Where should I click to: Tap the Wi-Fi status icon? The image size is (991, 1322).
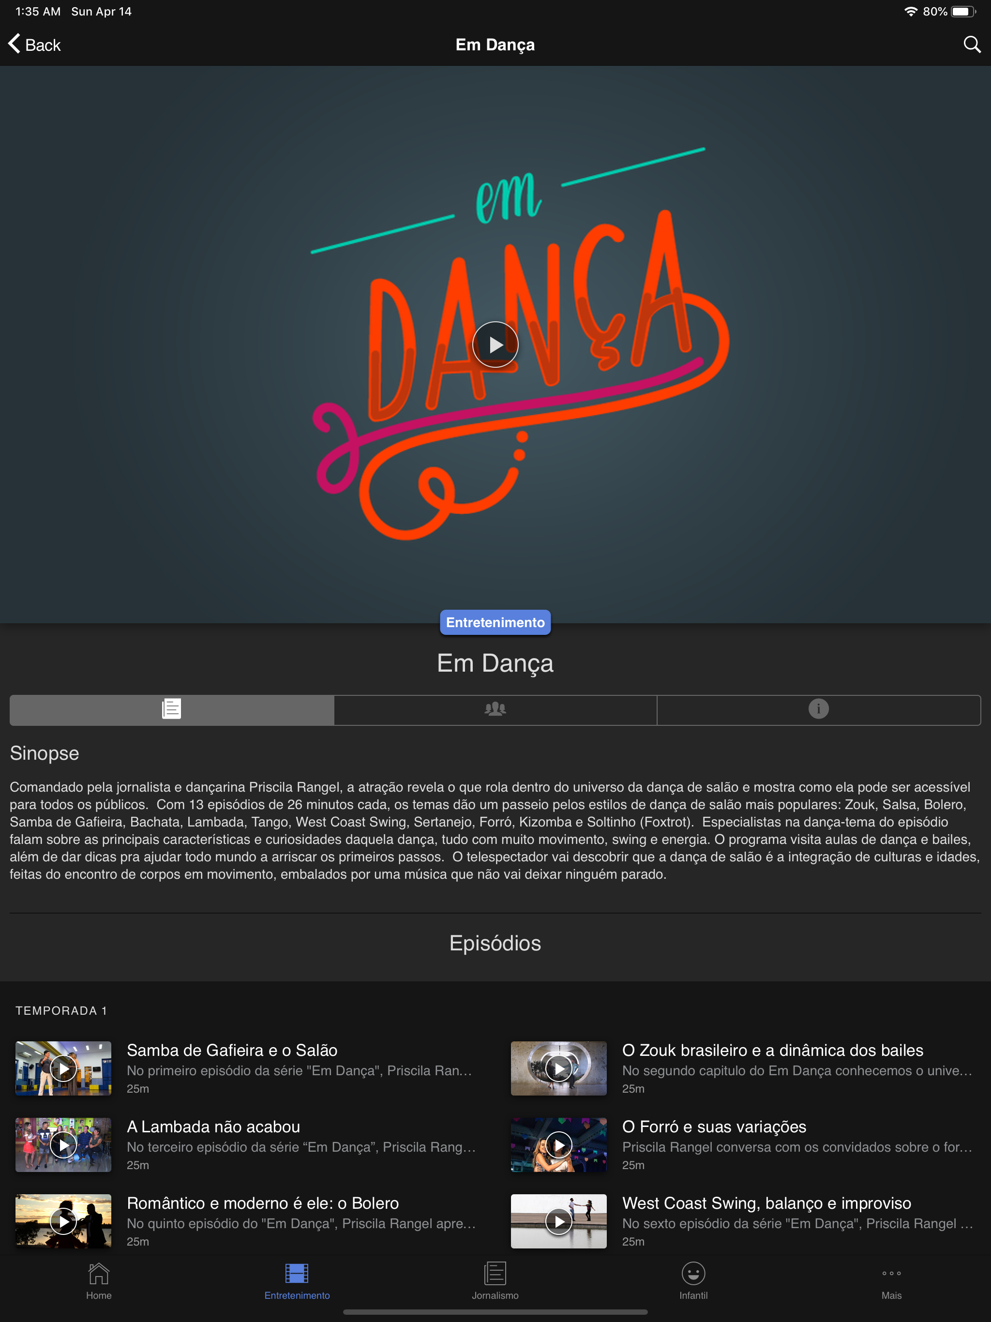click(910, 11)
